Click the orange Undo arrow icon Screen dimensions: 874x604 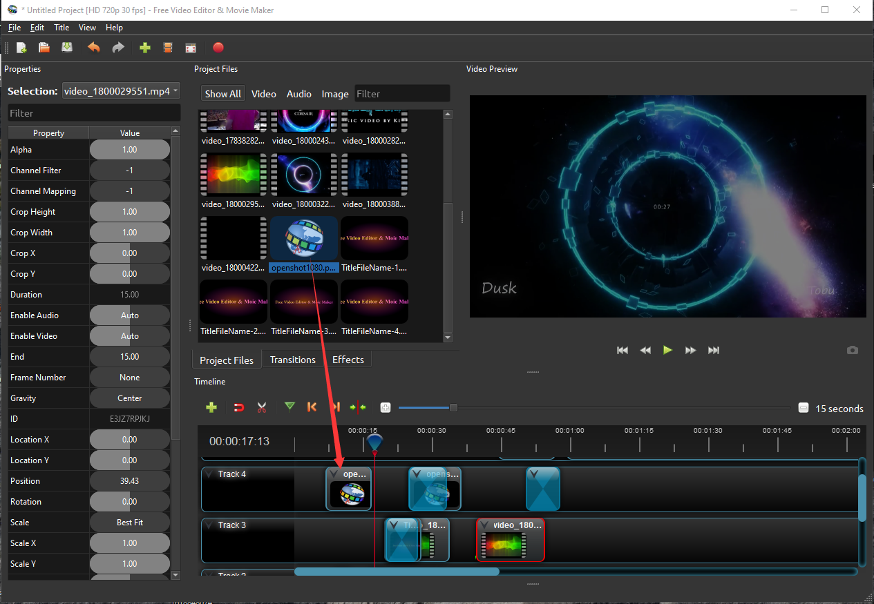(x=94, y=48)
